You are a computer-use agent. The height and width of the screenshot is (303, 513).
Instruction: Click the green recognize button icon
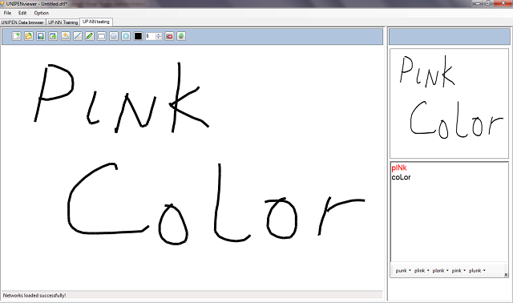[x=181, y=36]
